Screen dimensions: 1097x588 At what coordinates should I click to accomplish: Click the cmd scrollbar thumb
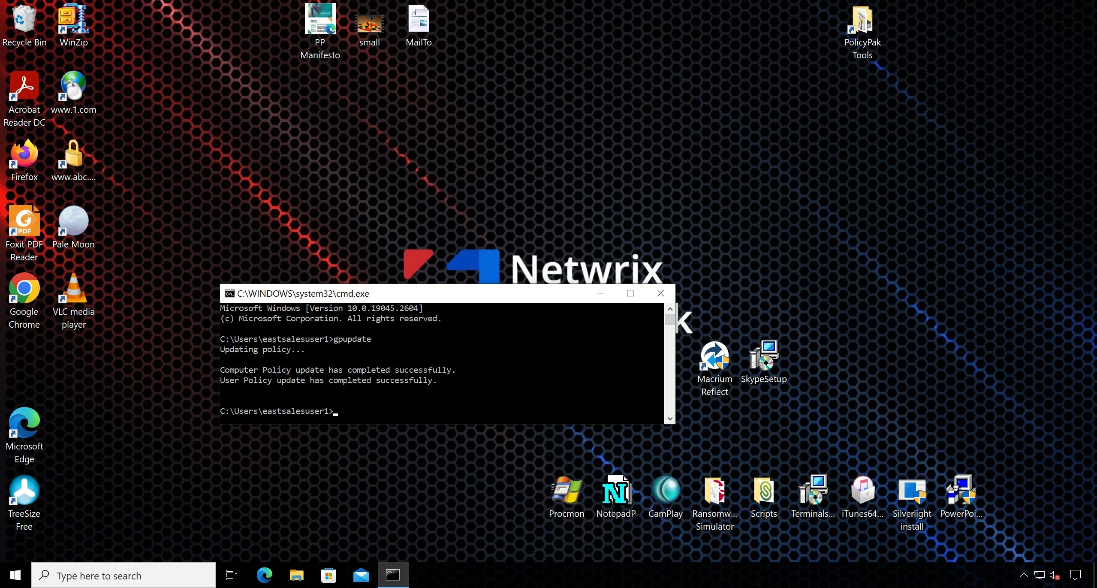click(x=670, y=320)
